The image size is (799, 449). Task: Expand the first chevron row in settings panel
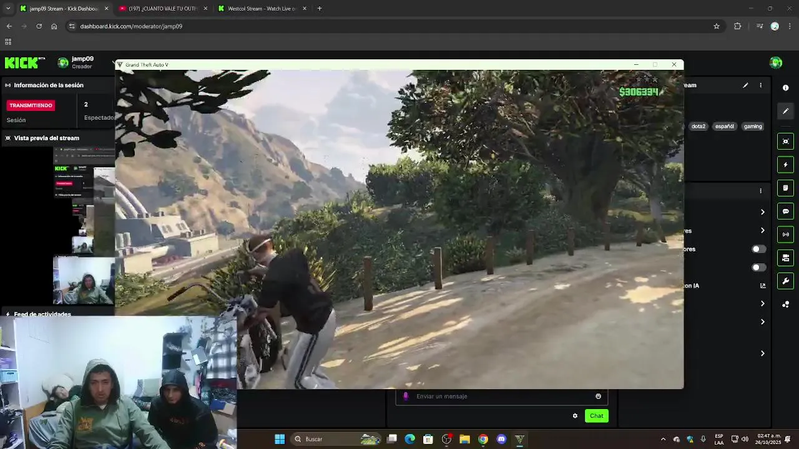(x=762, y=212)
